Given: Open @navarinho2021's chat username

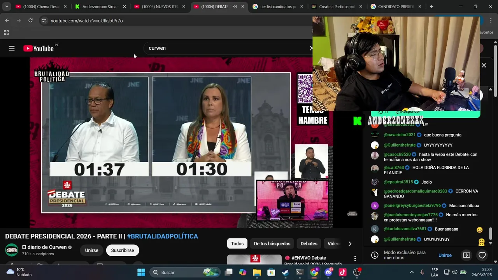Looking at the screenshot, I should 400,135.
